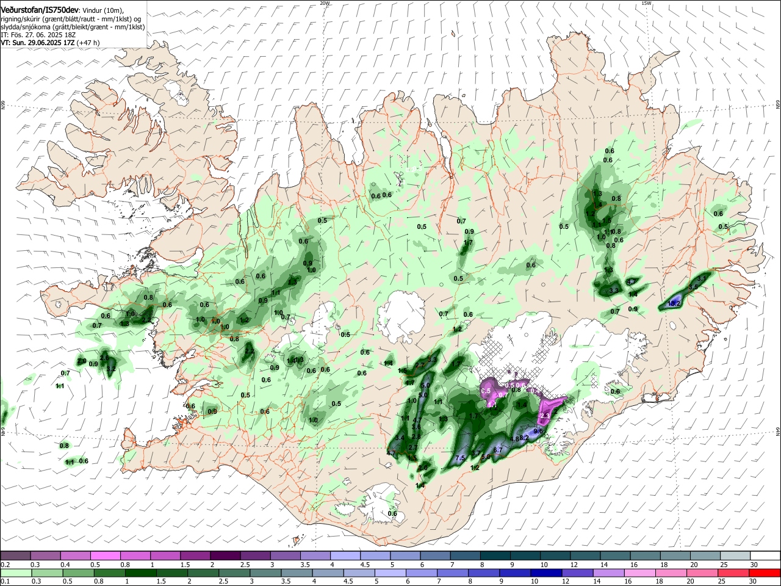Click the 9.6 precipitation value on the map

click(538, 431)
